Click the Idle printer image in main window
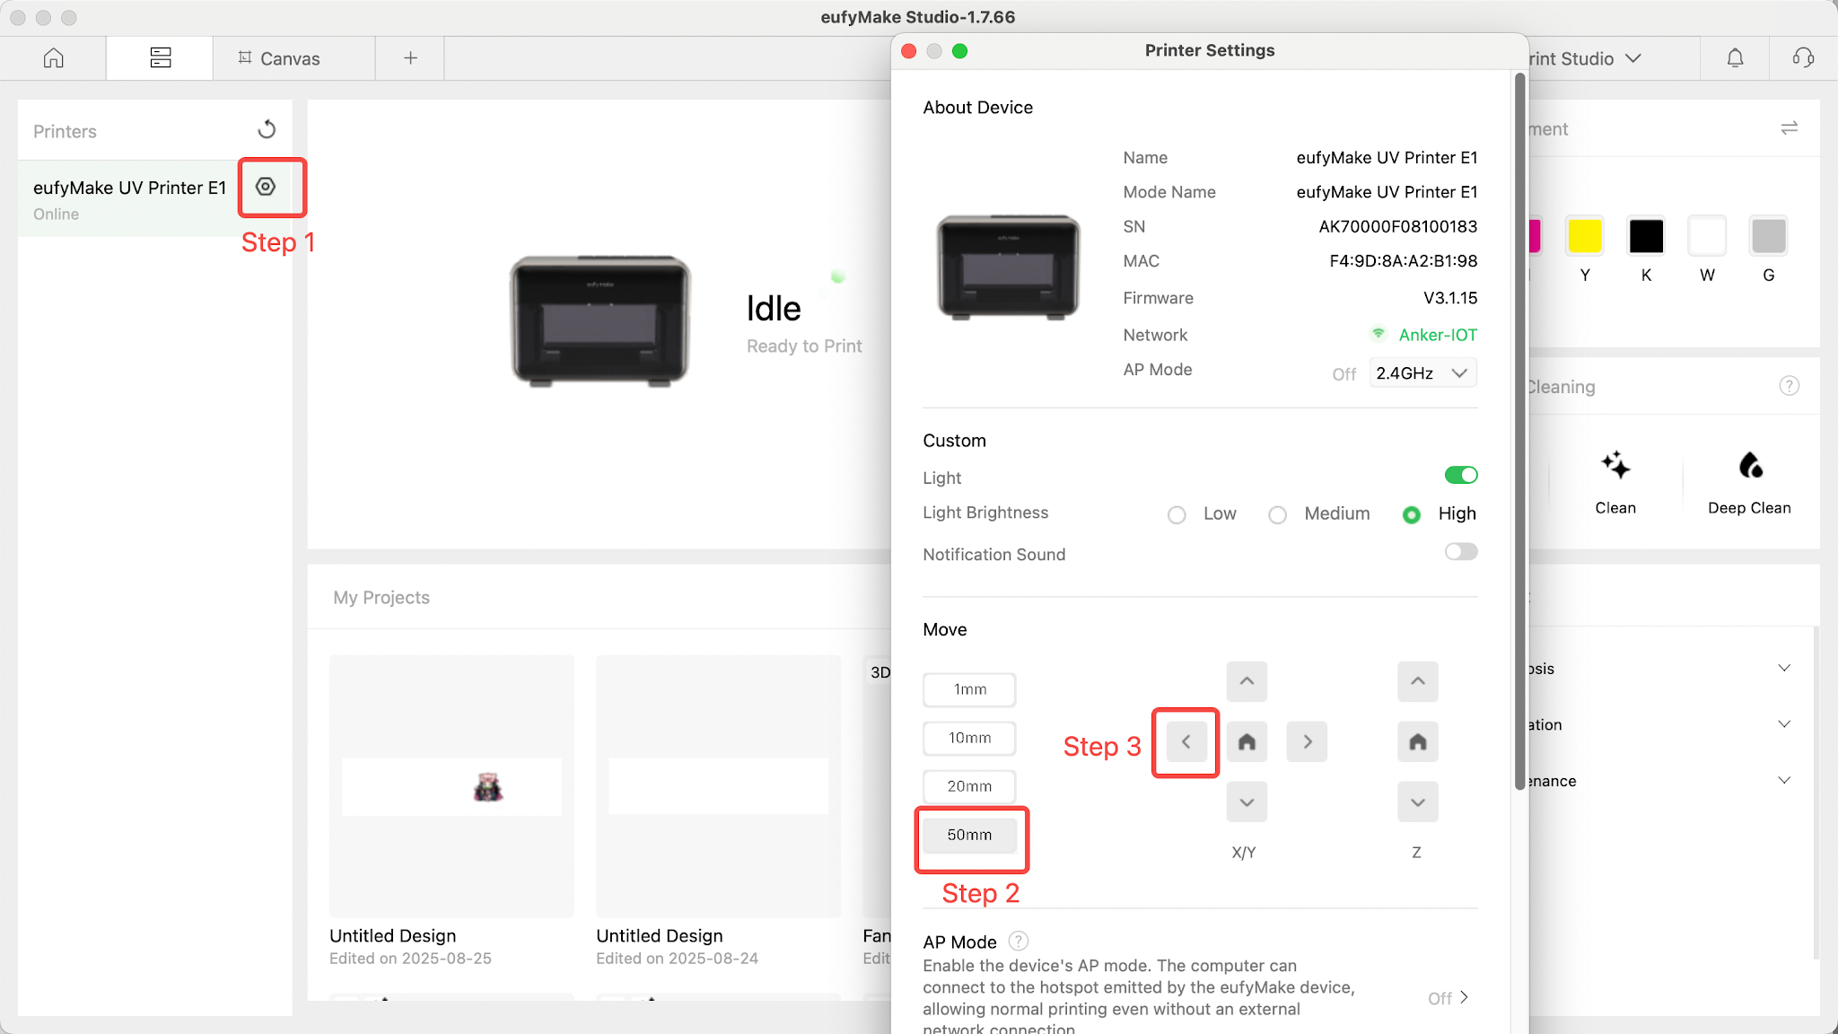Screen dimensions: 1838x1034 click(600, 321)
